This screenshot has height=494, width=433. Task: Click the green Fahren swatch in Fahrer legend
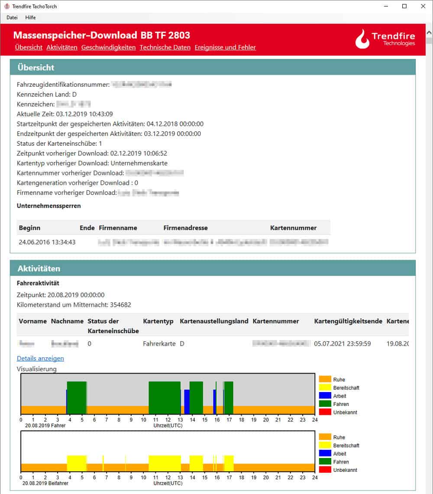click(x=325, y=404)
